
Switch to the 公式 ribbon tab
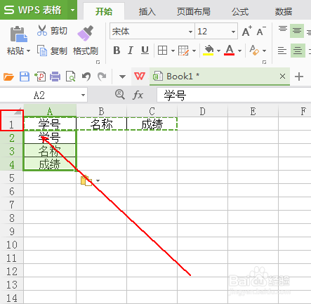[240, 11]
